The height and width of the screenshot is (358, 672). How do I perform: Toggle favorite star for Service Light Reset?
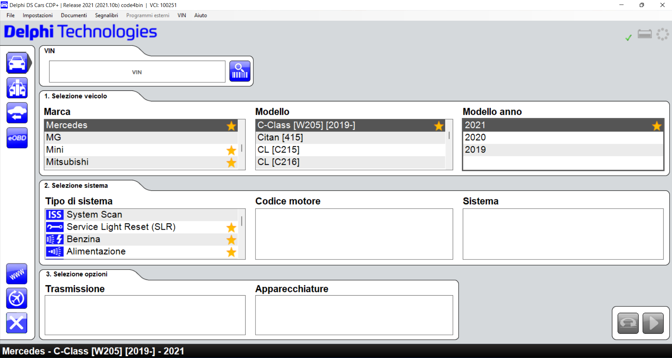point(231,228)
